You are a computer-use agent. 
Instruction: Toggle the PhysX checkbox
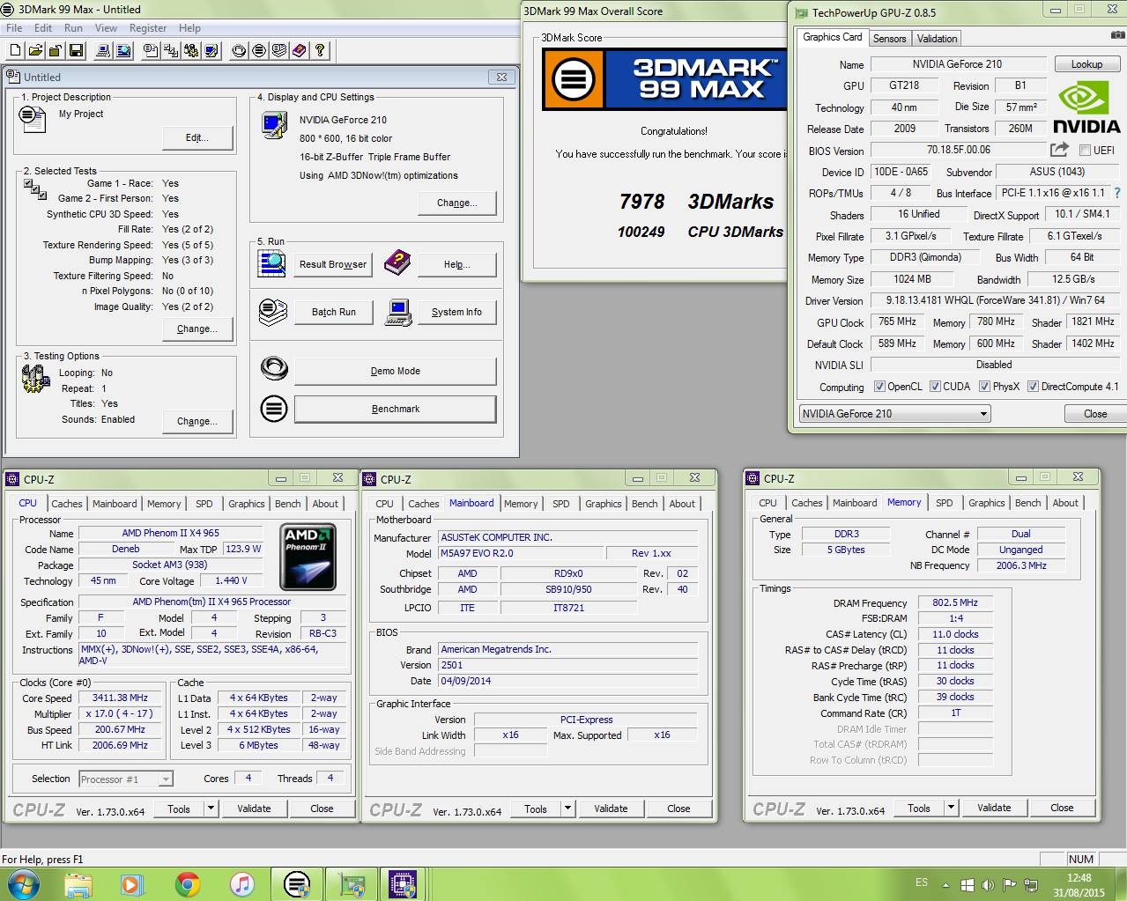(x=984, y=387)
